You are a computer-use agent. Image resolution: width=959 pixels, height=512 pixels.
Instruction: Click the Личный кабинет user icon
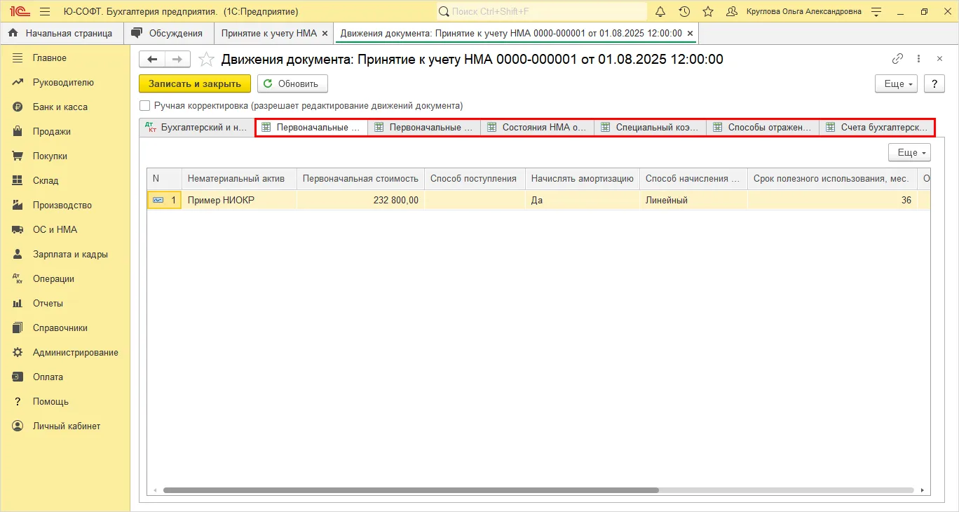pyautogui.click(x=18, y=426)
